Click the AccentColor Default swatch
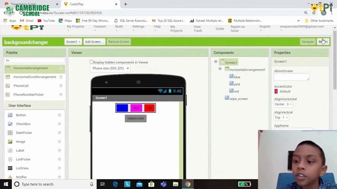This screenshot has width=337, height=189. [x=276, y=91]
